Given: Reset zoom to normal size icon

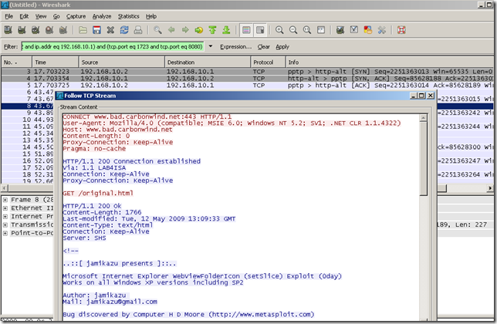Looking at the screenshot, I should tap(307, 30).
